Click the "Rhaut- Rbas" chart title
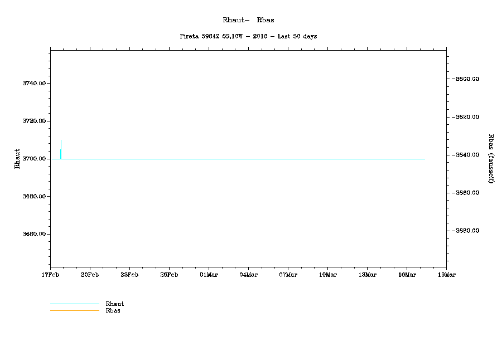The image size is (497, 351). (248, 20)
